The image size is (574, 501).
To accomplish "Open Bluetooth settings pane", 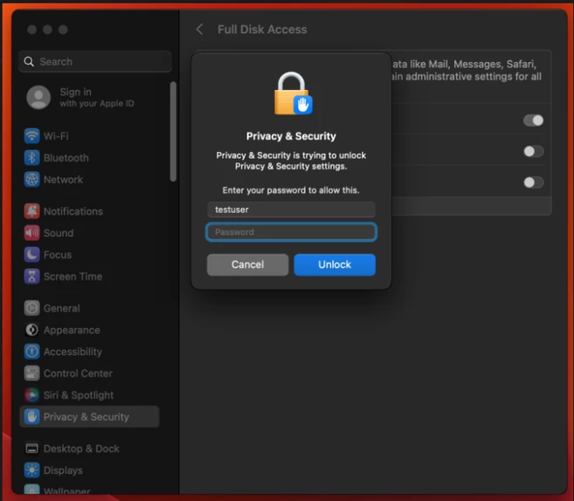I will click(x=66, y=158).
